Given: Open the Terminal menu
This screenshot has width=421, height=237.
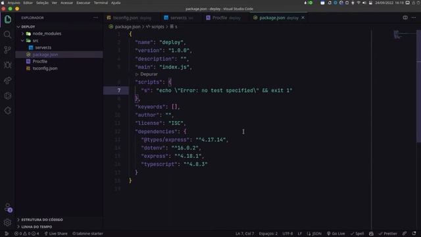Looking at the screenshot, I should (101, 3).
